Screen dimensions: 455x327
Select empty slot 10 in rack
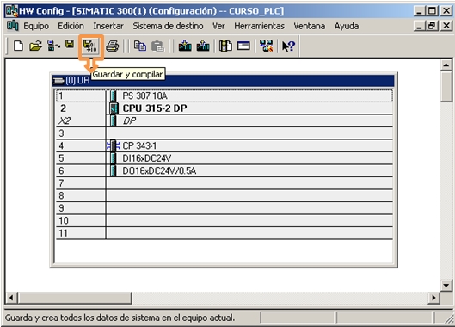(224, 220)
